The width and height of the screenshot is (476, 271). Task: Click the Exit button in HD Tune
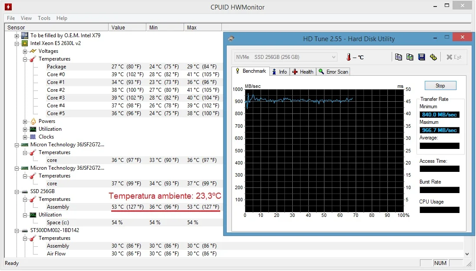pyautogui.click(x=454, y=57)
